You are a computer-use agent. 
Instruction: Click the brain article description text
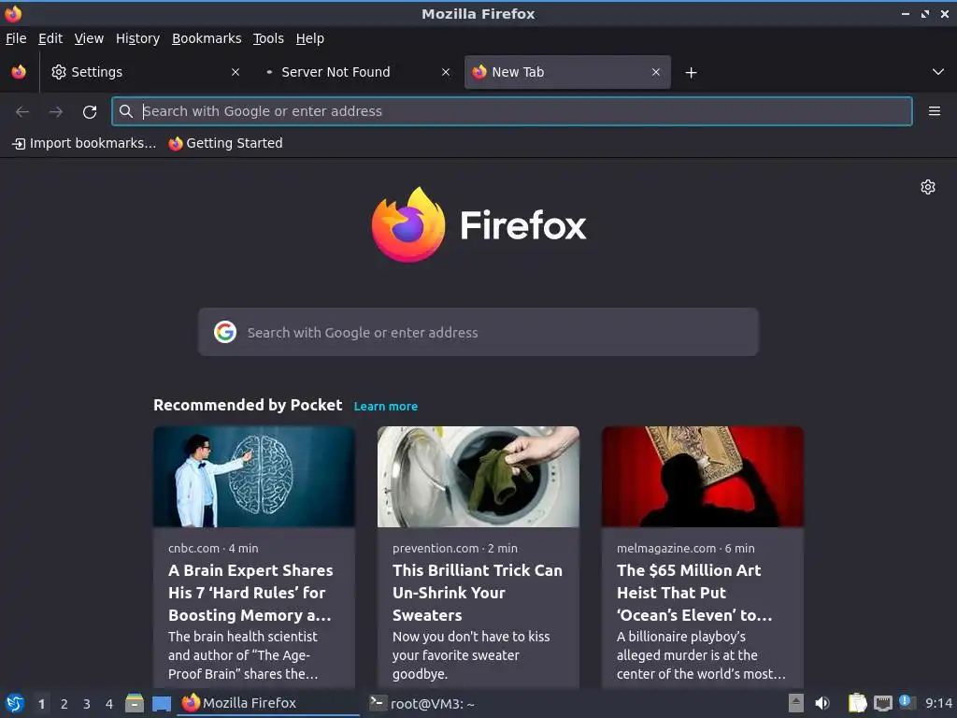244,655
